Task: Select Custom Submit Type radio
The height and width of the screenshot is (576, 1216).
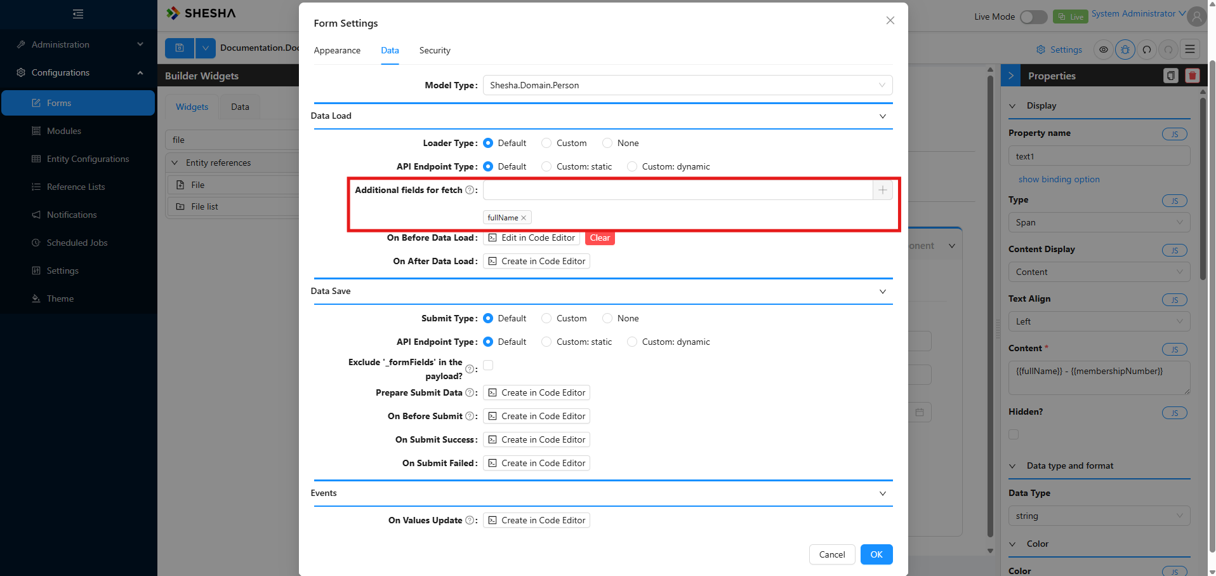Action: [546, 318]
